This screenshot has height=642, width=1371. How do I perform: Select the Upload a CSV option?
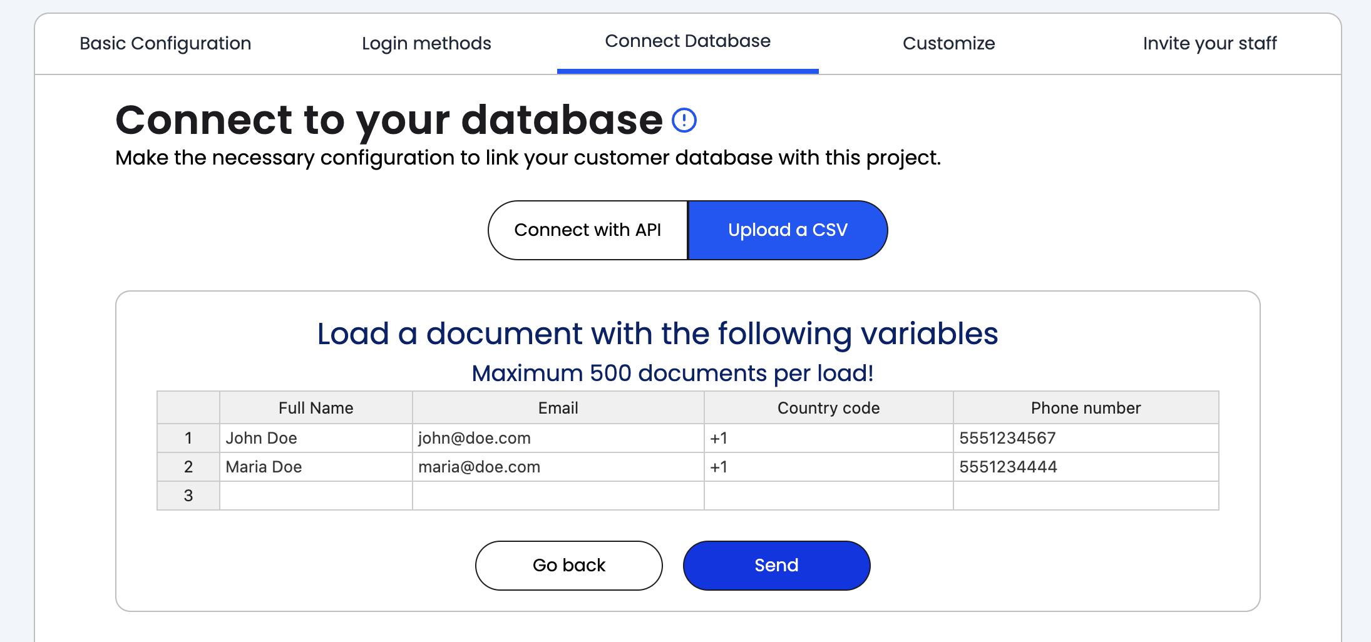(788, 230)
